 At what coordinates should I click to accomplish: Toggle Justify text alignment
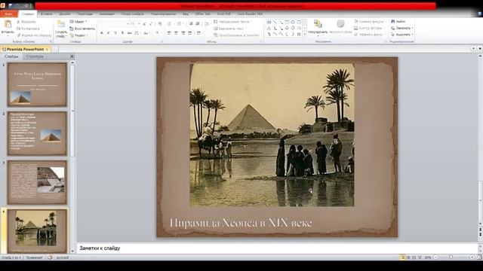(190, 33)
